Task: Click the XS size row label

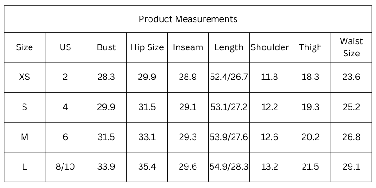Action: [x=24, y=78]
